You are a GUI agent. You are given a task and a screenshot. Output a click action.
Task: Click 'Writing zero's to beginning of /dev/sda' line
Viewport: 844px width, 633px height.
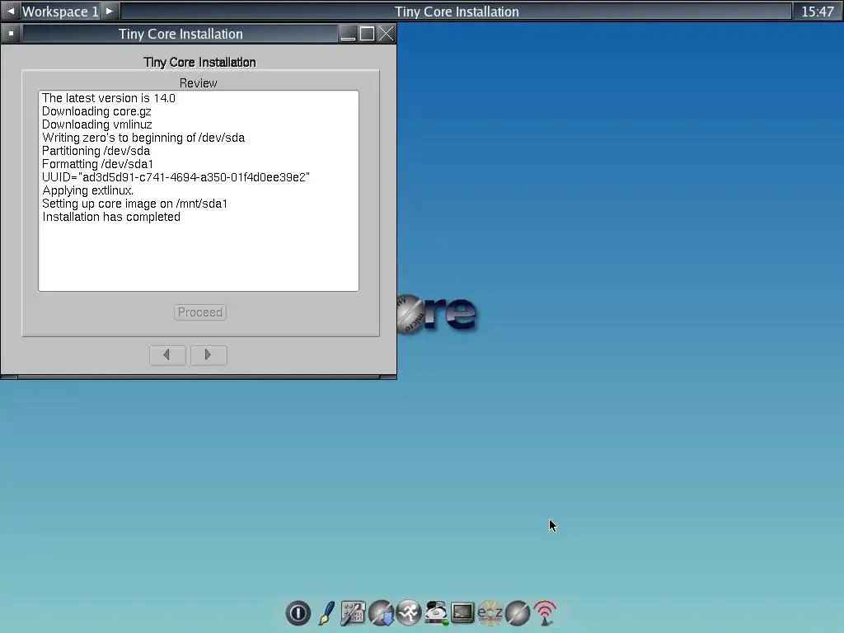pyautogui.click(x=143, y=138)
